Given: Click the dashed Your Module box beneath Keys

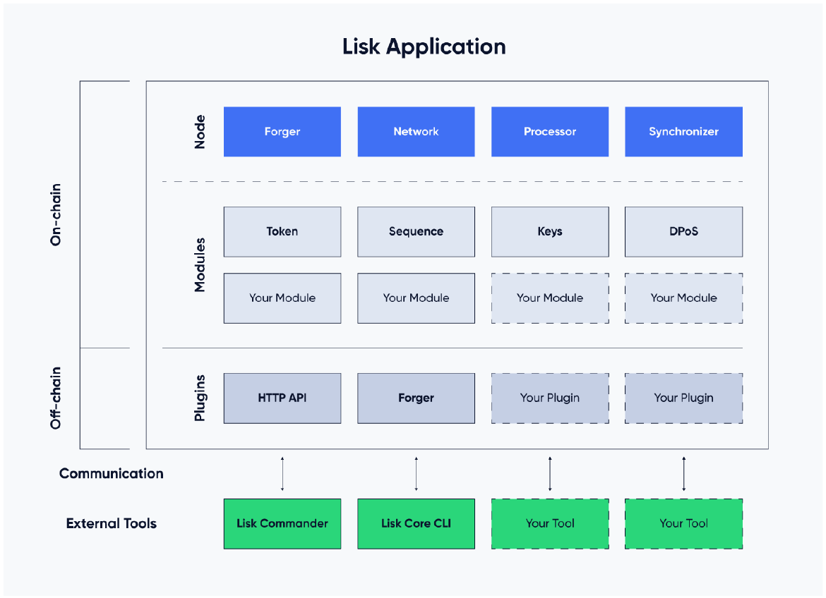Looking at the screenshot, I should 550,298.
